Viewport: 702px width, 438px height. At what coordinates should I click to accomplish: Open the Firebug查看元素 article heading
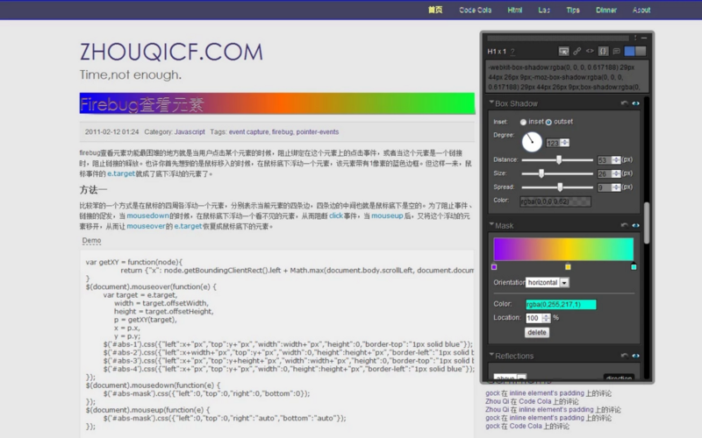[142, 104]
